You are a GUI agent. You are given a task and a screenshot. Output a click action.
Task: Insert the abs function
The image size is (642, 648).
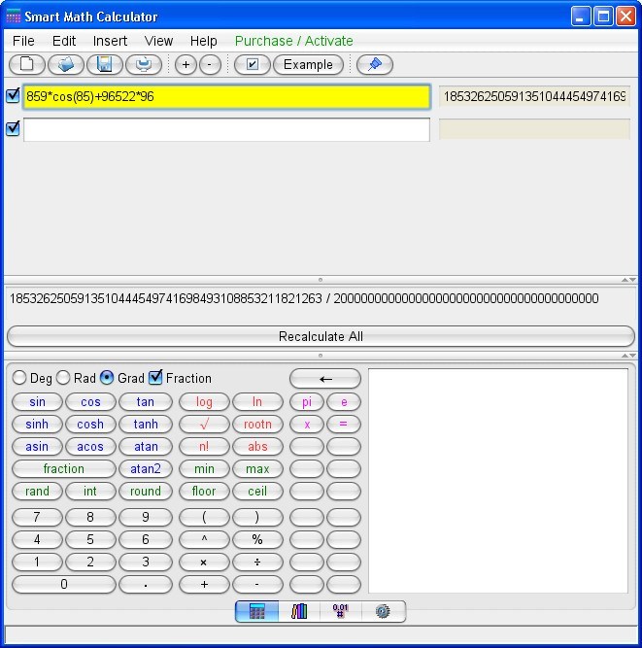pyautogui.click(x=257, y=446)
